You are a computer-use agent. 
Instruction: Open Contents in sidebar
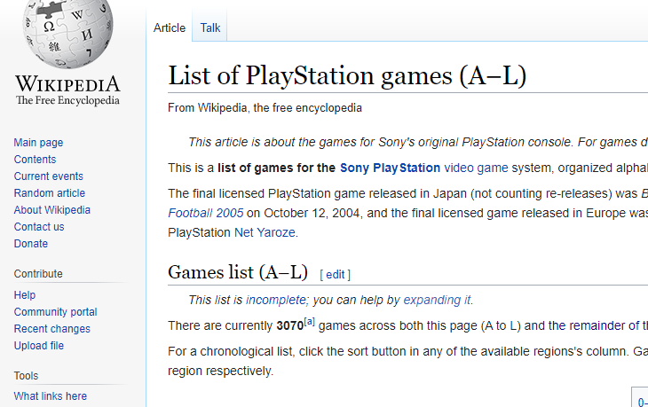pyautogui.click(x=35, y=160)
